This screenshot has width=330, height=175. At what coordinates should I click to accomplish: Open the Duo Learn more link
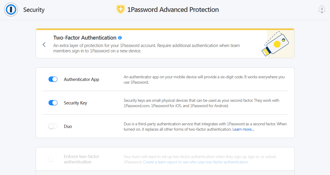pyautogui.click(x=243, y=129)
